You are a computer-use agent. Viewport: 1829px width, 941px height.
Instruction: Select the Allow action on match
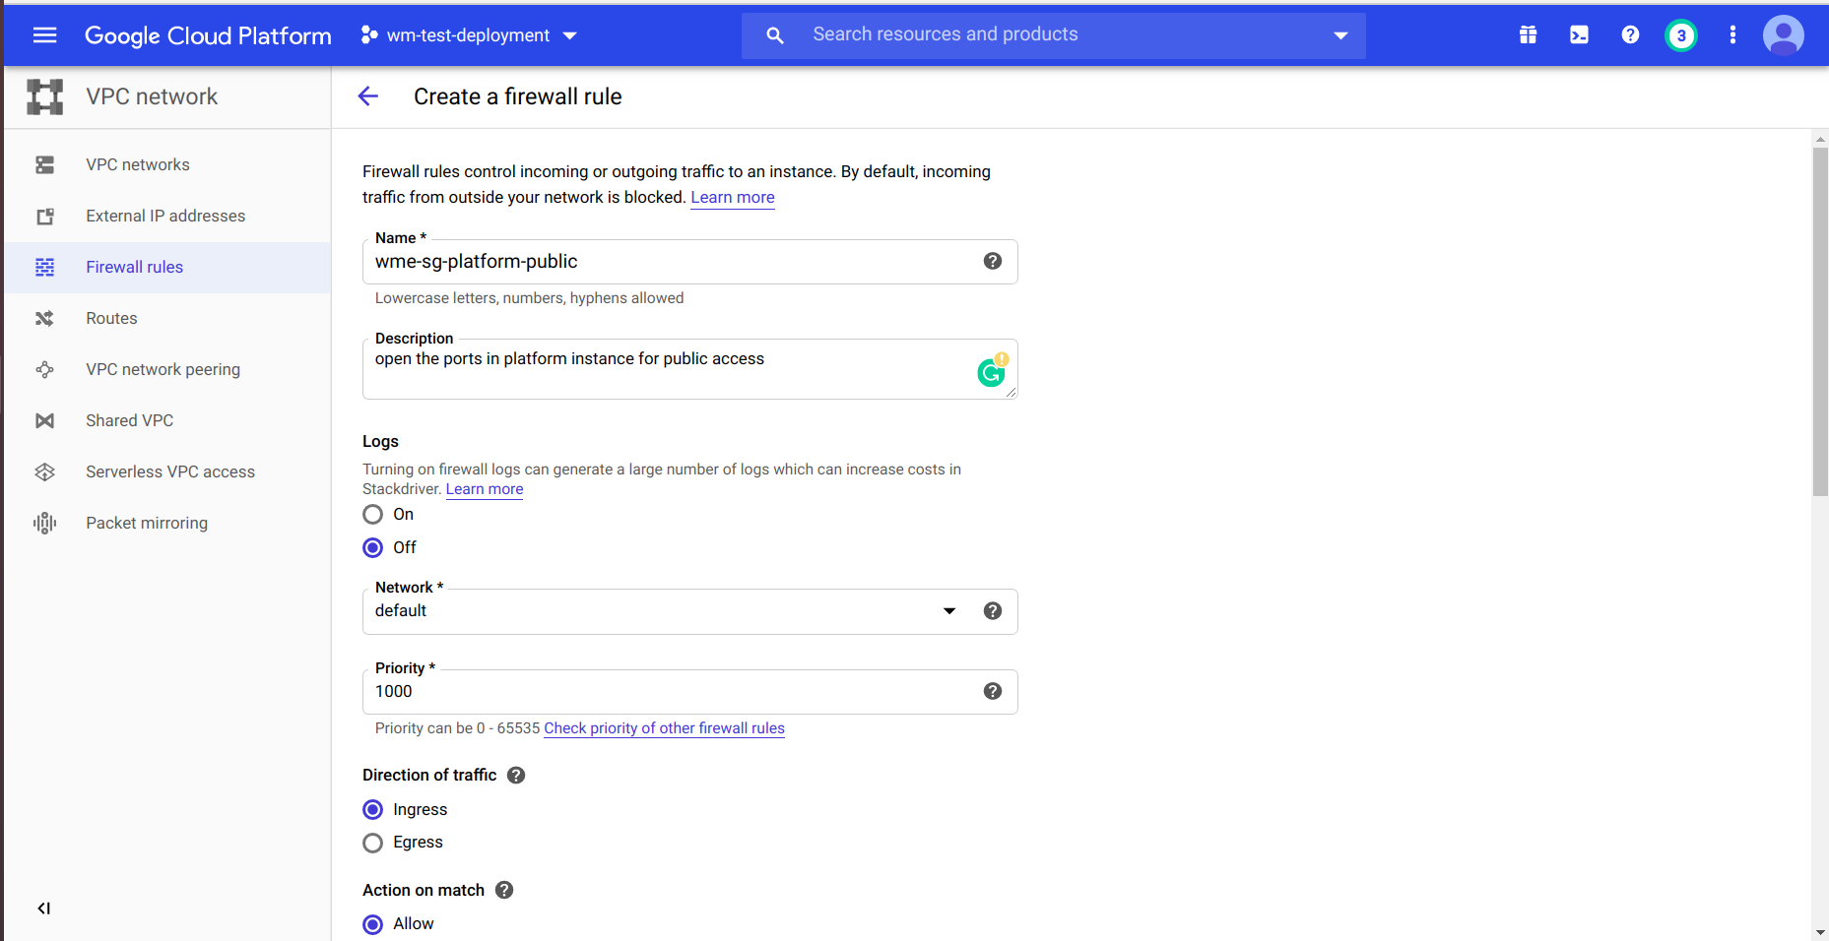pos(373,924)
